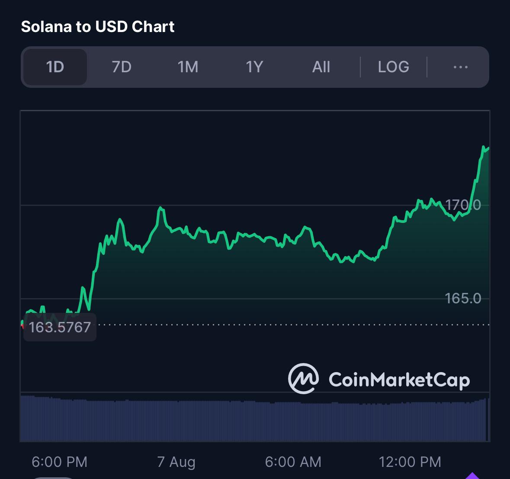The width and height of the screenshot is (510, 479).
Task: Click the CoinMarketCap logo icon
Action: pos(303,379)
